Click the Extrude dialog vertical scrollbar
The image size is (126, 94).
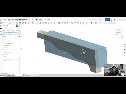20,55
